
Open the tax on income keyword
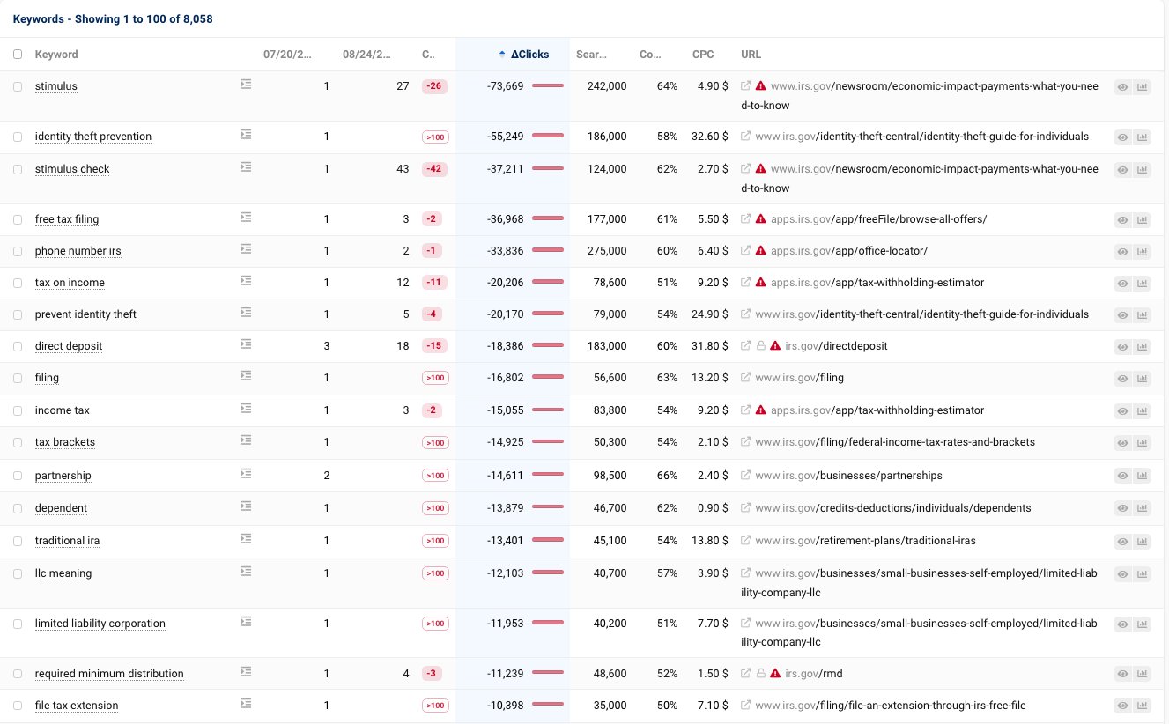coord(70,283)
